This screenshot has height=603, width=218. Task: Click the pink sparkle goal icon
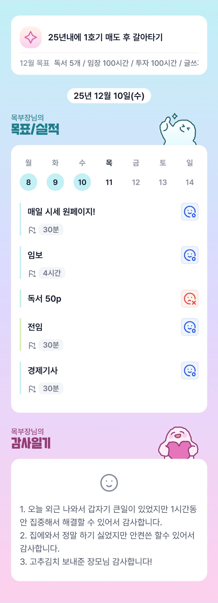pyautogui.click(x=31, y=37)
